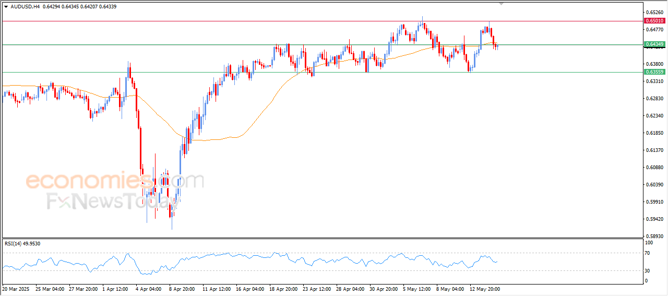Click the 18 Apr 20:00 time label

coord(284,288)
